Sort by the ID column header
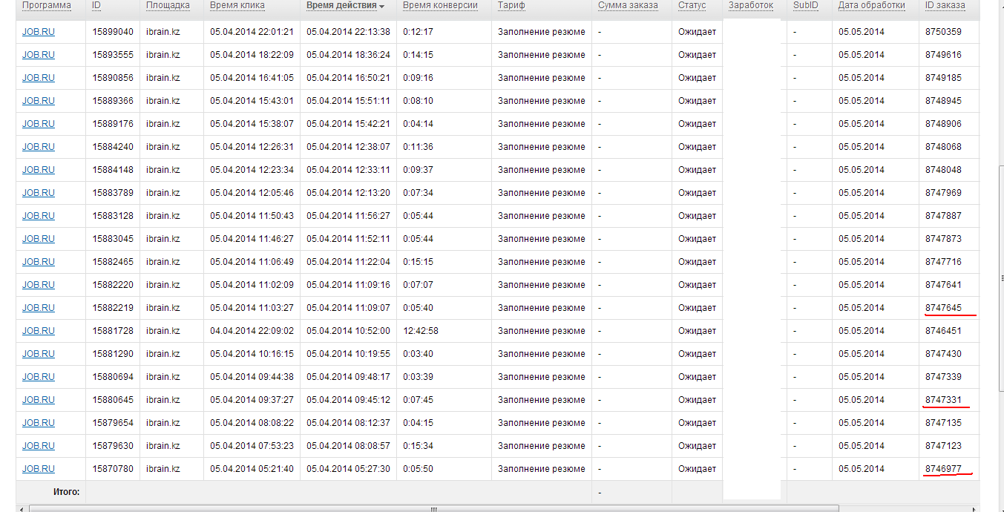This screenshot has width=1004, height=512. (96, 5)
